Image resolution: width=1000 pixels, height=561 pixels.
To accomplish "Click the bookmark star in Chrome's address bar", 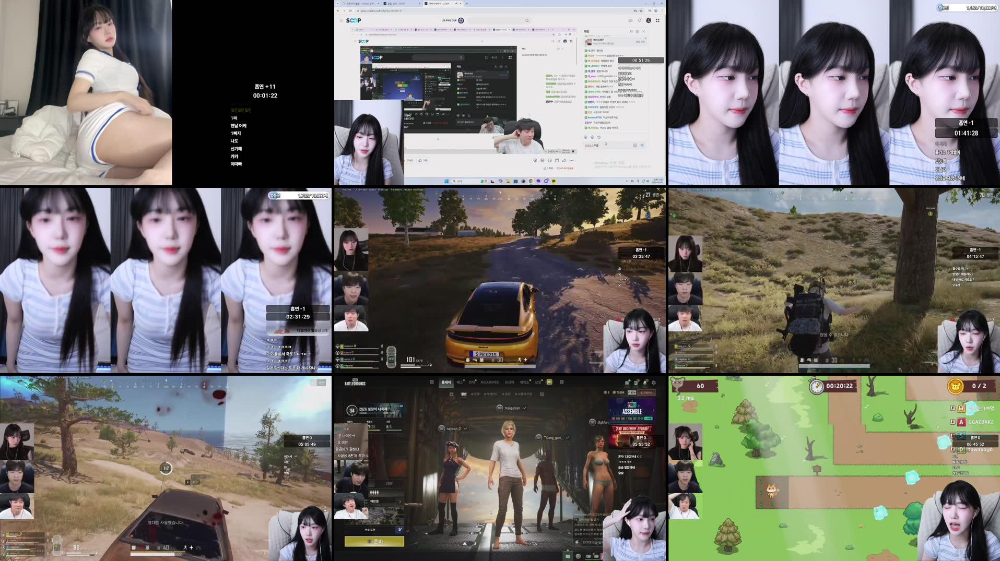I will click(641, 11).
